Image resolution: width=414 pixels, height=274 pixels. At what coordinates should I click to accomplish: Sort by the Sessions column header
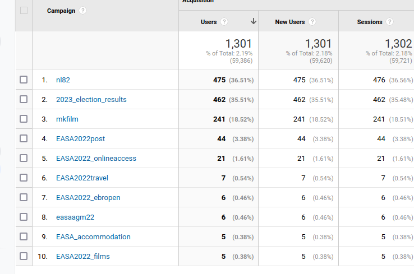pos(370,22)
